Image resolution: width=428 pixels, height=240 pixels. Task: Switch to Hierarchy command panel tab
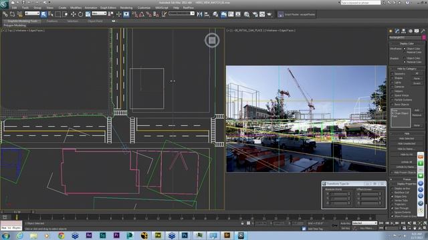point(403,31)
